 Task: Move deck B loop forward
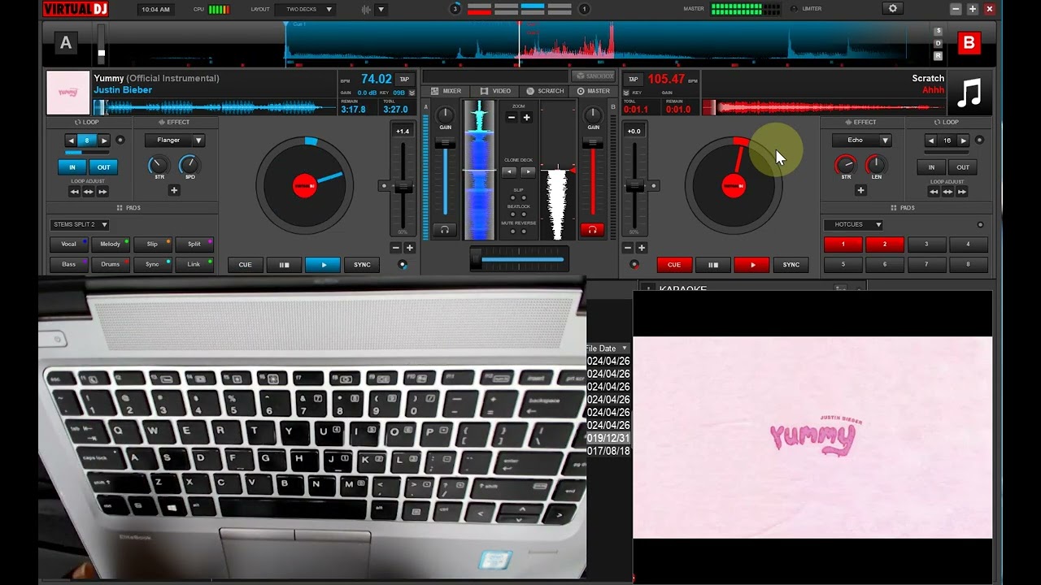tap(962, 192)
